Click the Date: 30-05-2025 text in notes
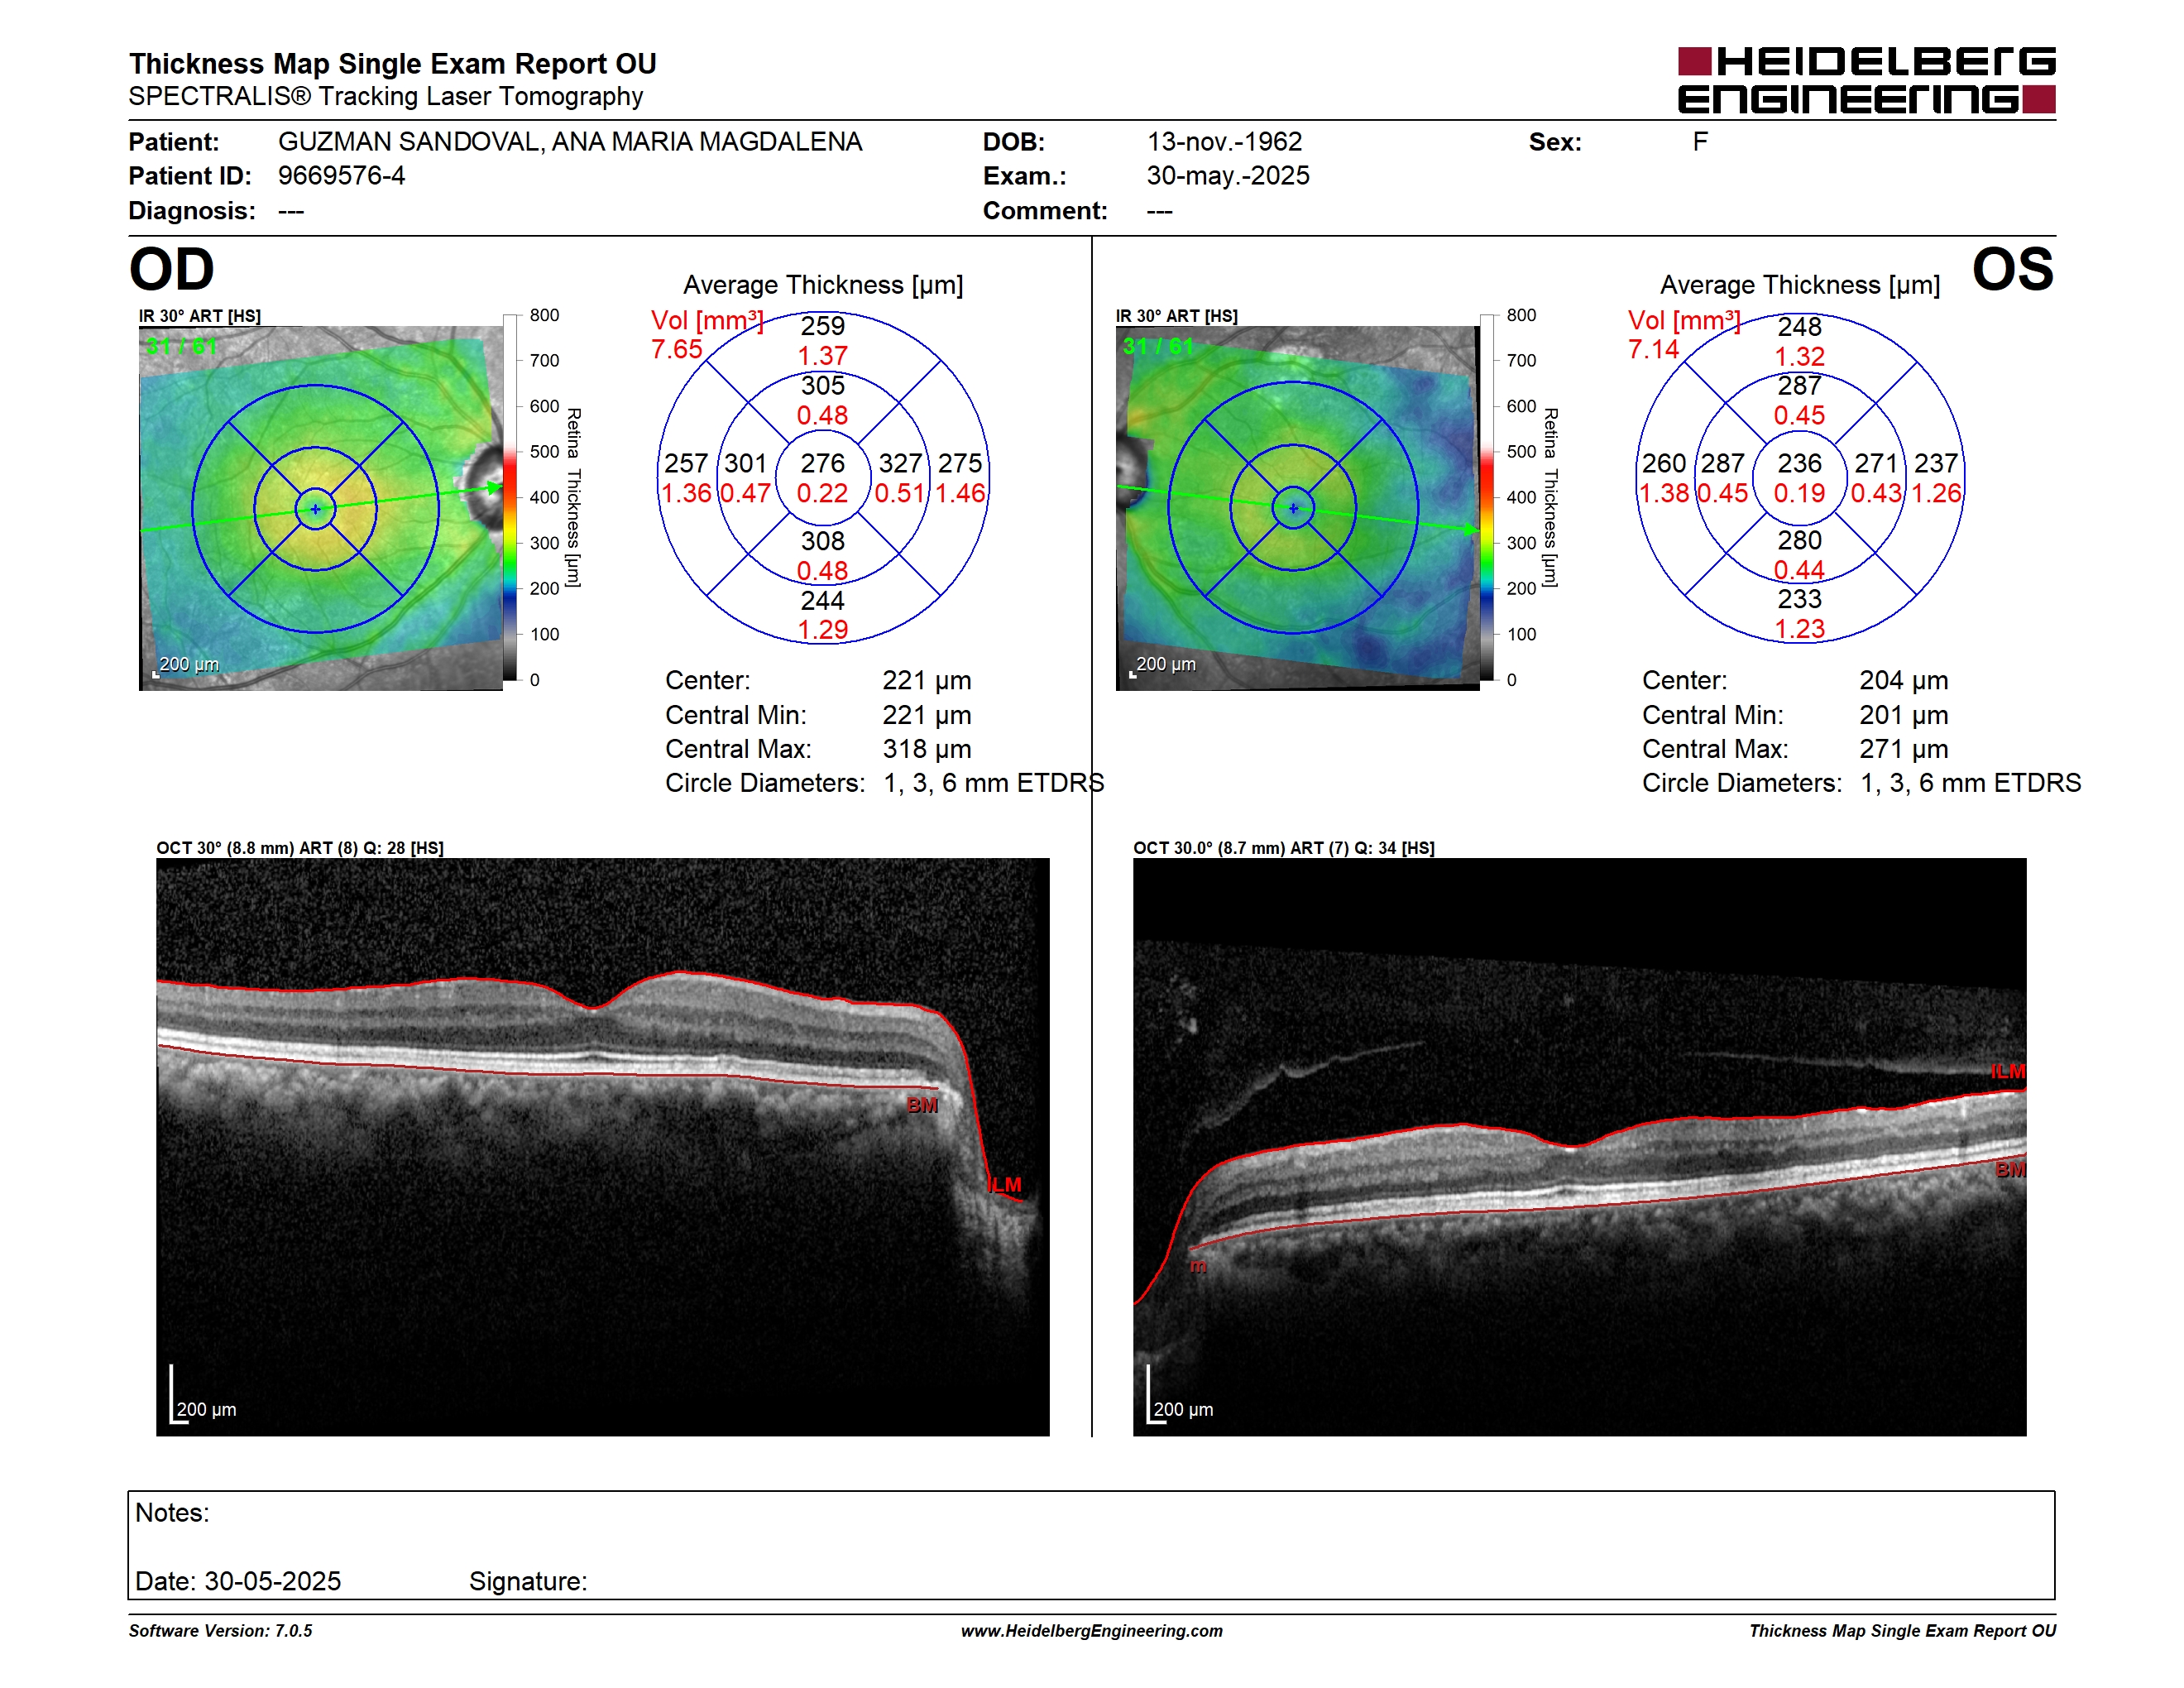 [238, 1581]
